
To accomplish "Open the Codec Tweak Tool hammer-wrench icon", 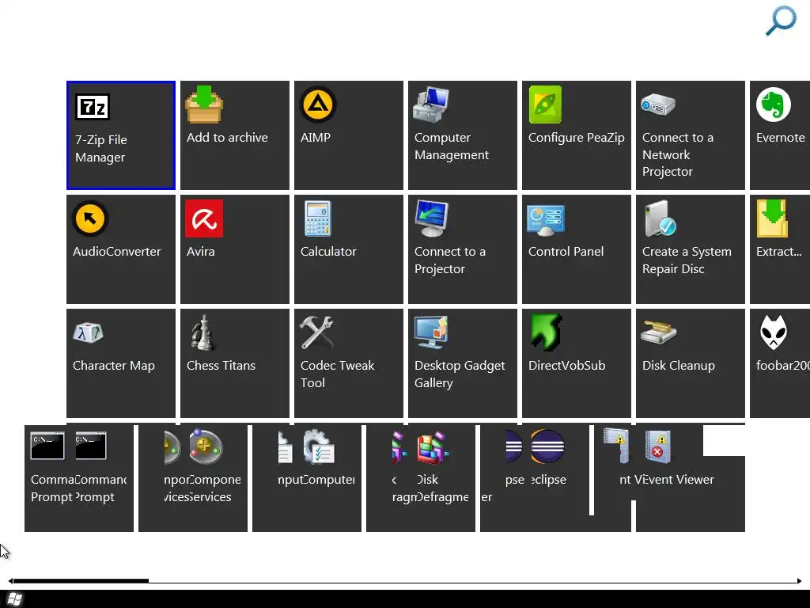I will pos(316,332).
